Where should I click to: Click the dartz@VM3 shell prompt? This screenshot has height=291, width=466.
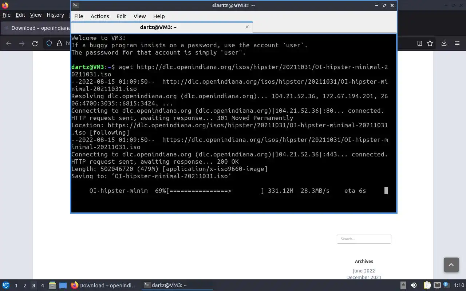93,67
